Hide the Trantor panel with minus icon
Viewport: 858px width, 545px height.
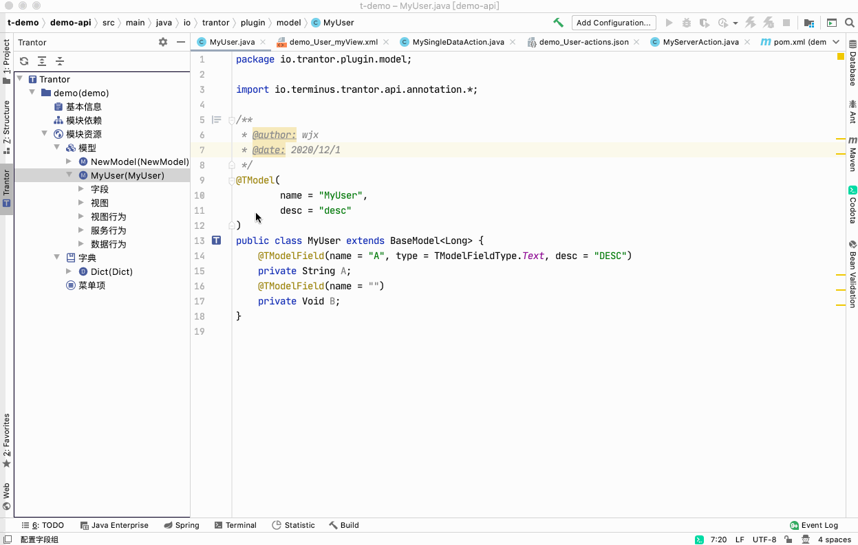181,42
